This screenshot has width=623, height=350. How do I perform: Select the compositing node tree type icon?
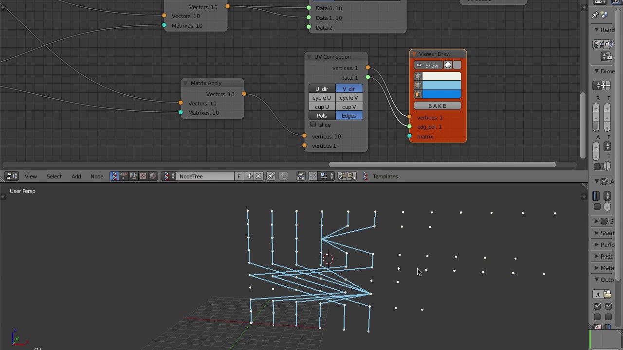coord(133,176)
